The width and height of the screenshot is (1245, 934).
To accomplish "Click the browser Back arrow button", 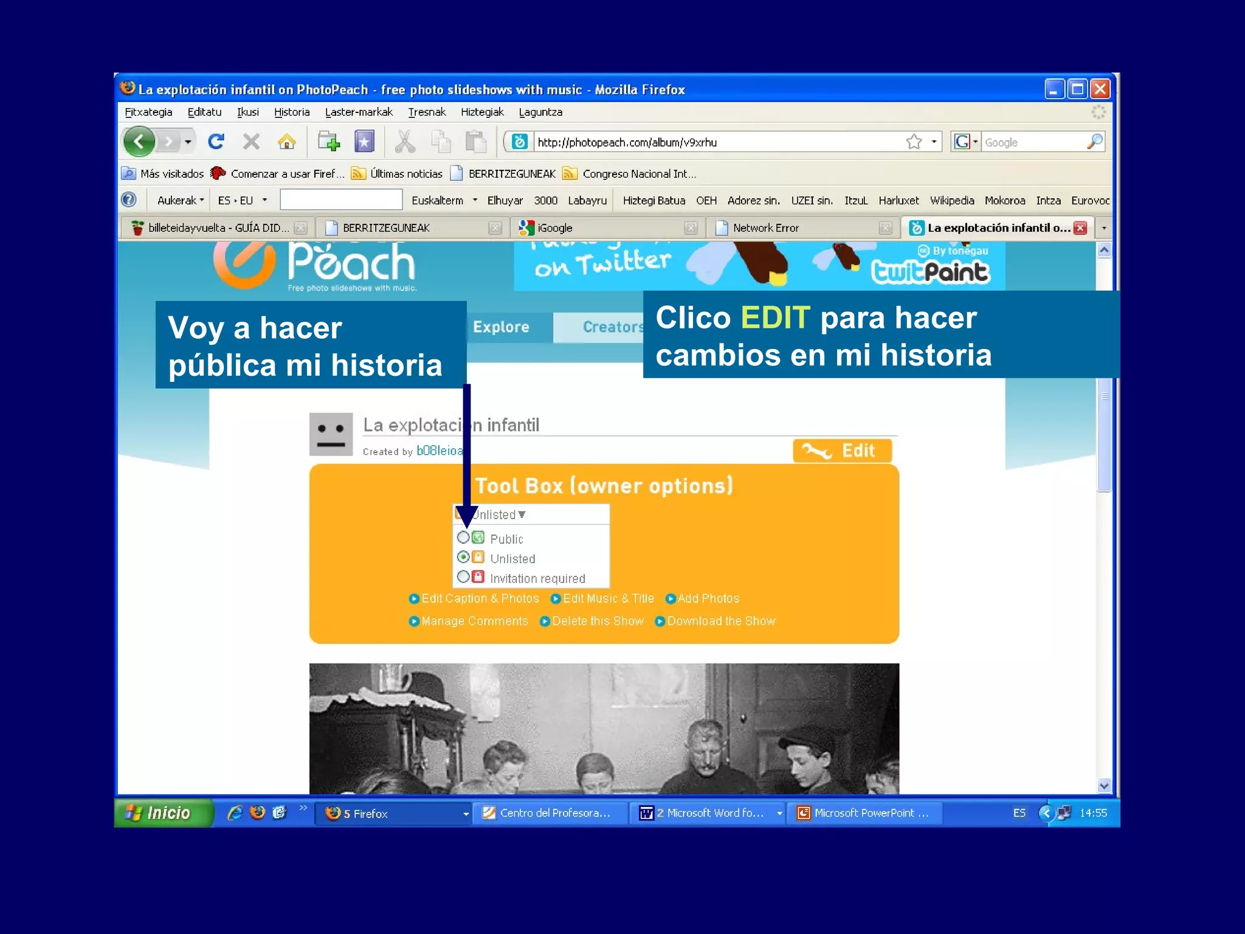I will [x=139, y=142].
